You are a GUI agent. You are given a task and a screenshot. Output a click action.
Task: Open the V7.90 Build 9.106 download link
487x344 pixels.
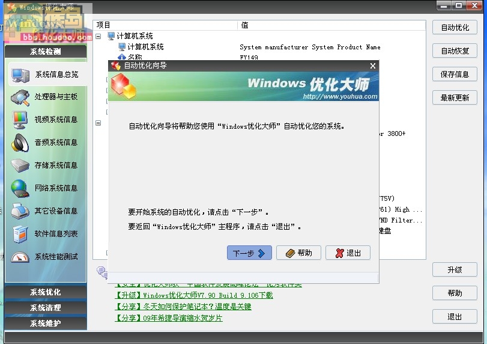(194, 295)
